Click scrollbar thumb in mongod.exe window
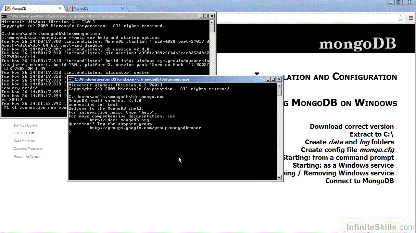This screenshot has height=233, width=416. coord(212,29)
